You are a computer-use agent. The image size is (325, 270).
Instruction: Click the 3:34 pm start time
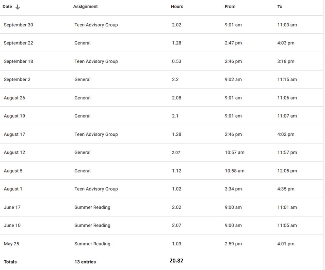click(233, 189)
